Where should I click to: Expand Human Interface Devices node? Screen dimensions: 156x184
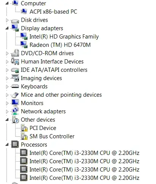(7, 62)
